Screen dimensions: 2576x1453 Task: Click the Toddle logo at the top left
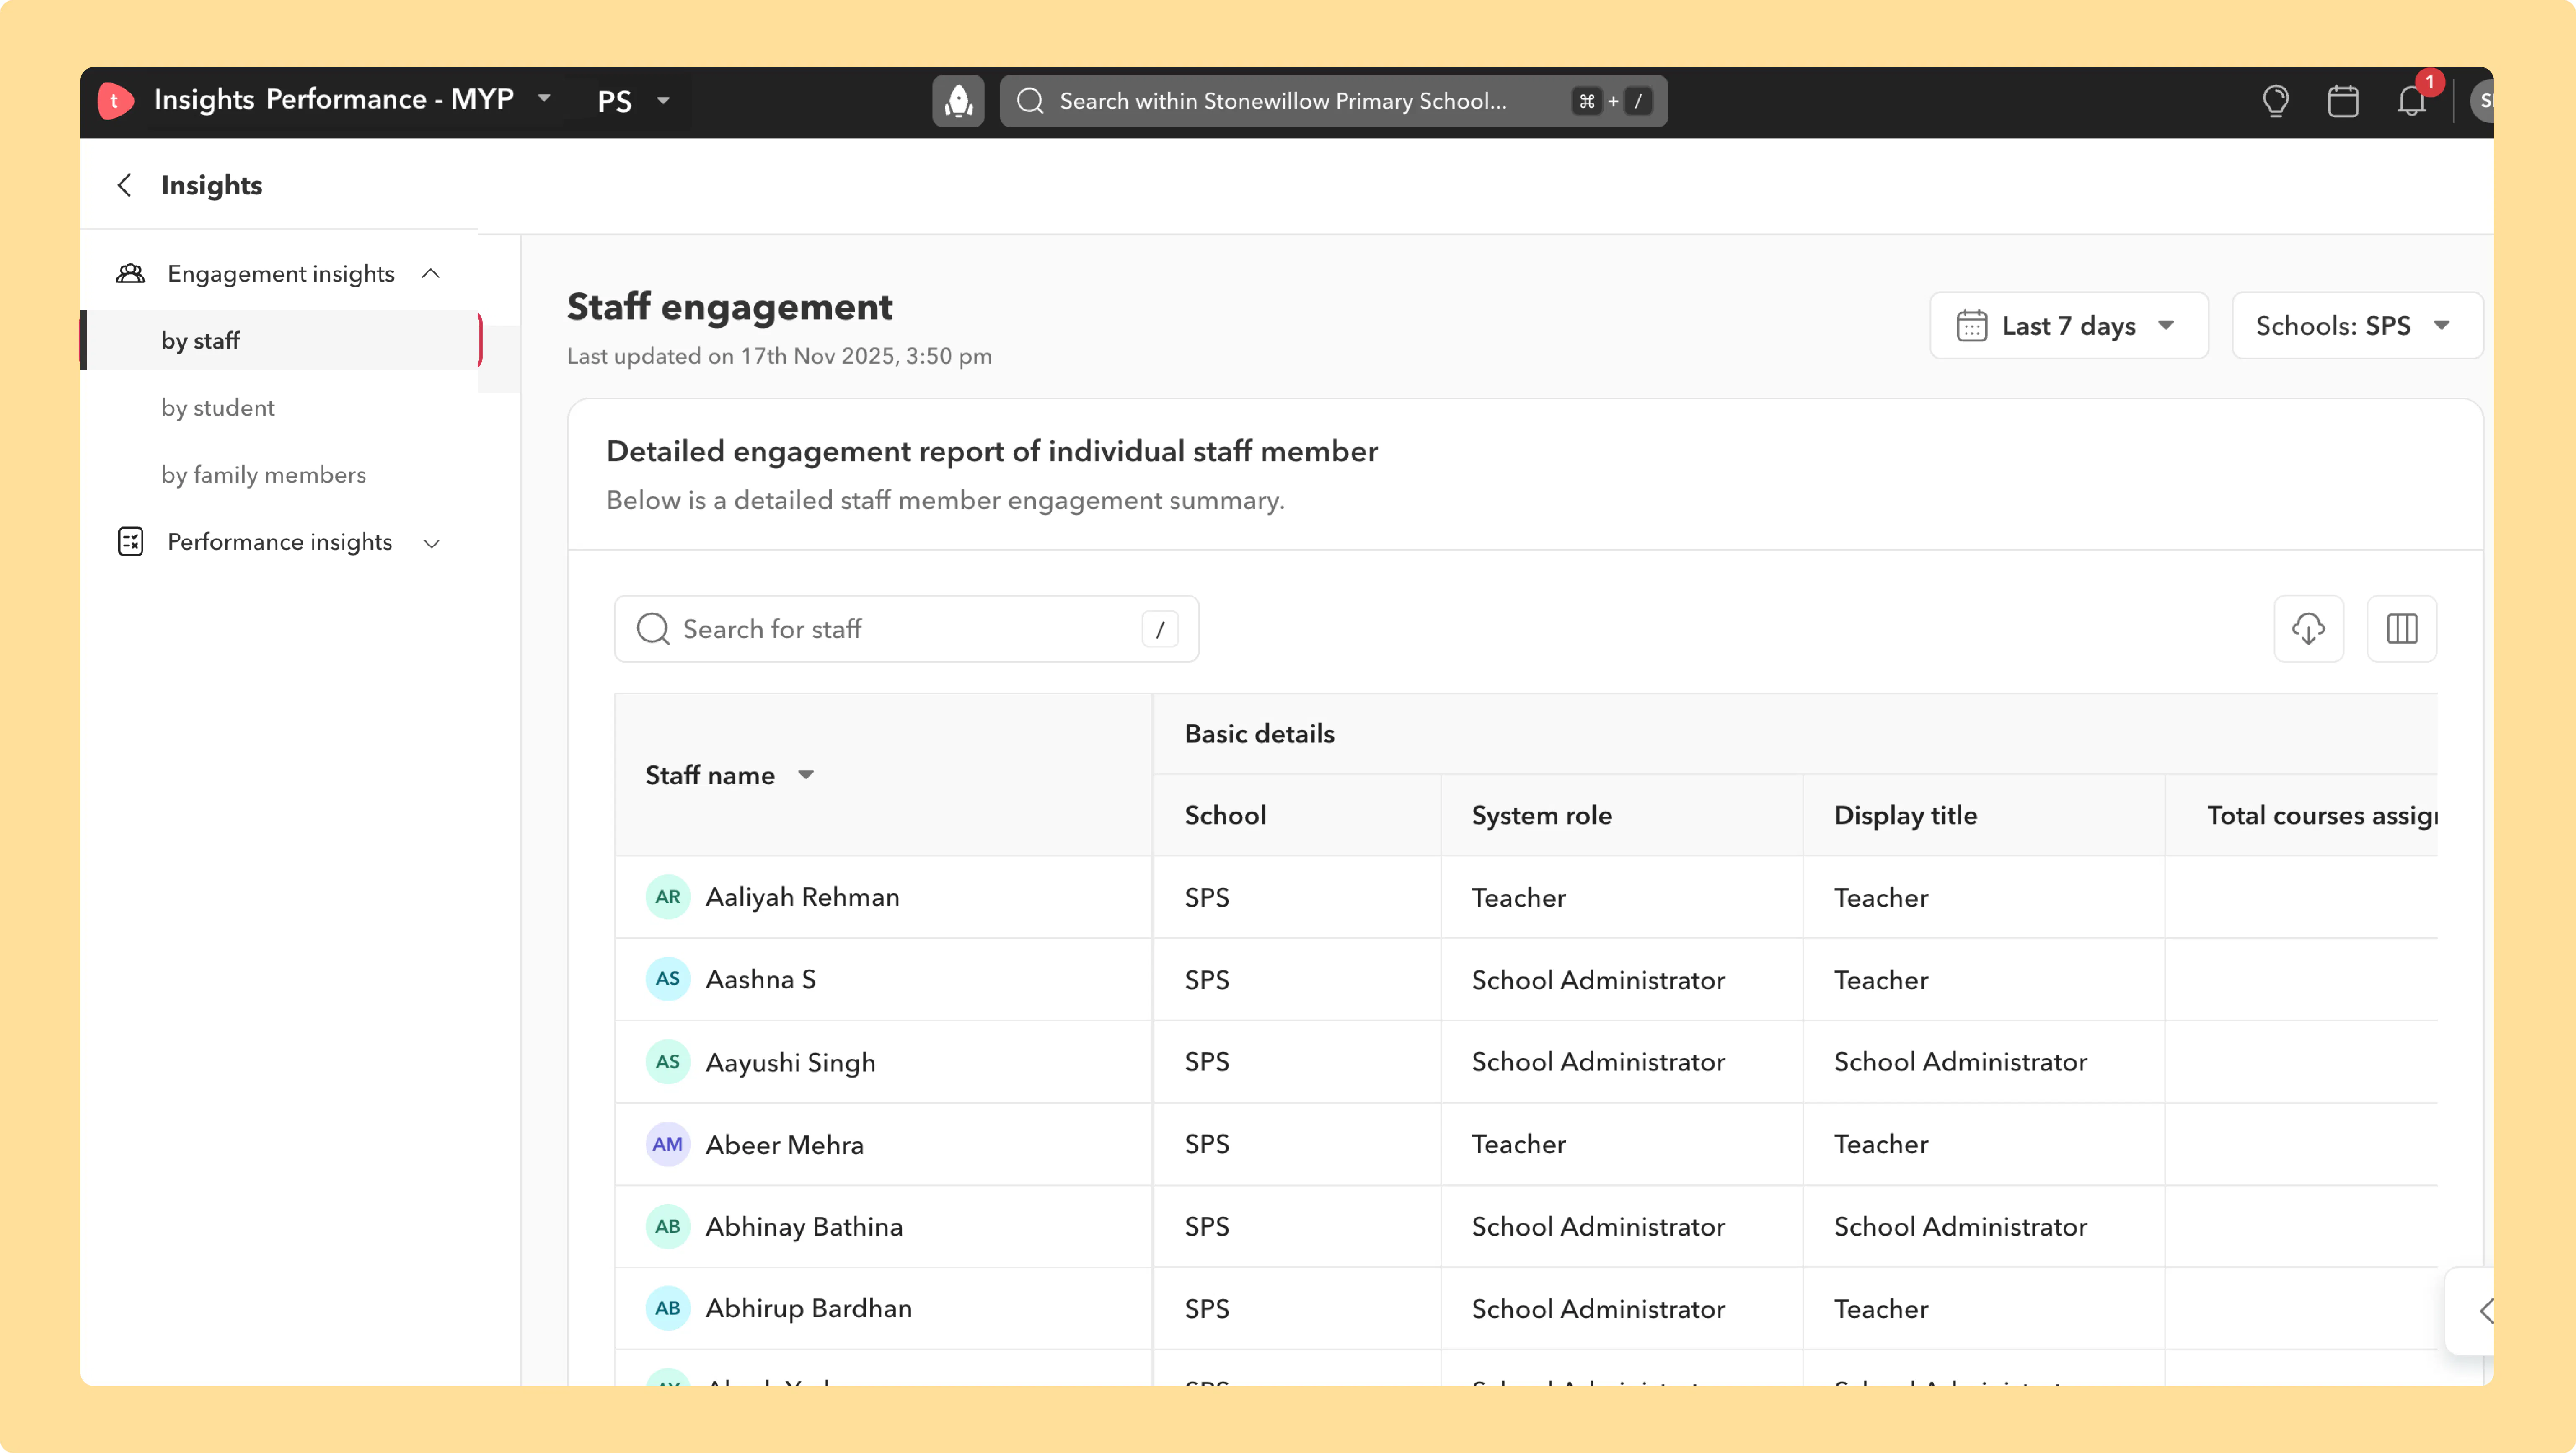tap(116, 100)
